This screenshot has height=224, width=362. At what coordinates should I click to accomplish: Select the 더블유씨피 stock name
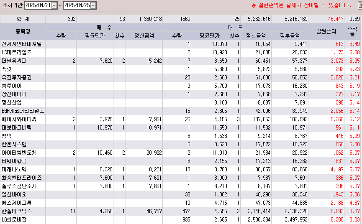coord(14,61)
